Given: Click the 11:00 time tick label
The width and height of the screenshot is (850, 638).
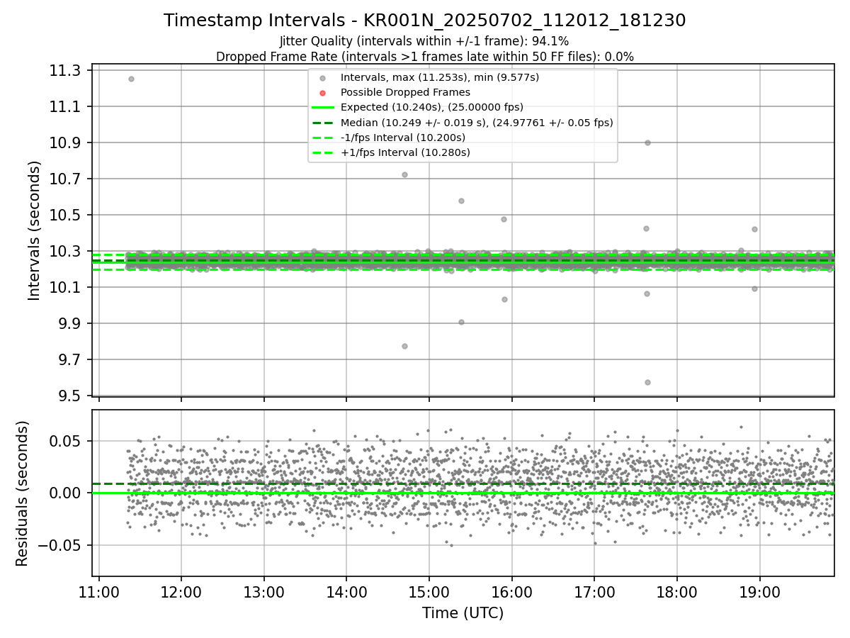Looking at the screenshot, I should [x=99, y=591].
